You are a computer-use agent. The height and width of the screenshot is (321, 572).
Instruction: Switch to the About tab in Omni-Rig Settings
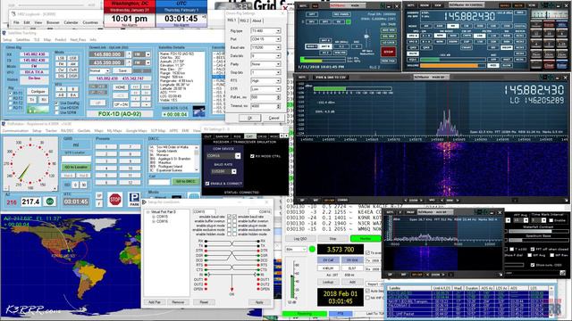coord(257,21)
